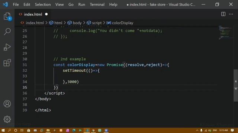Click the '// 2nd example' comment
Viewport: 238px width, 133px height.
[70, 59]
